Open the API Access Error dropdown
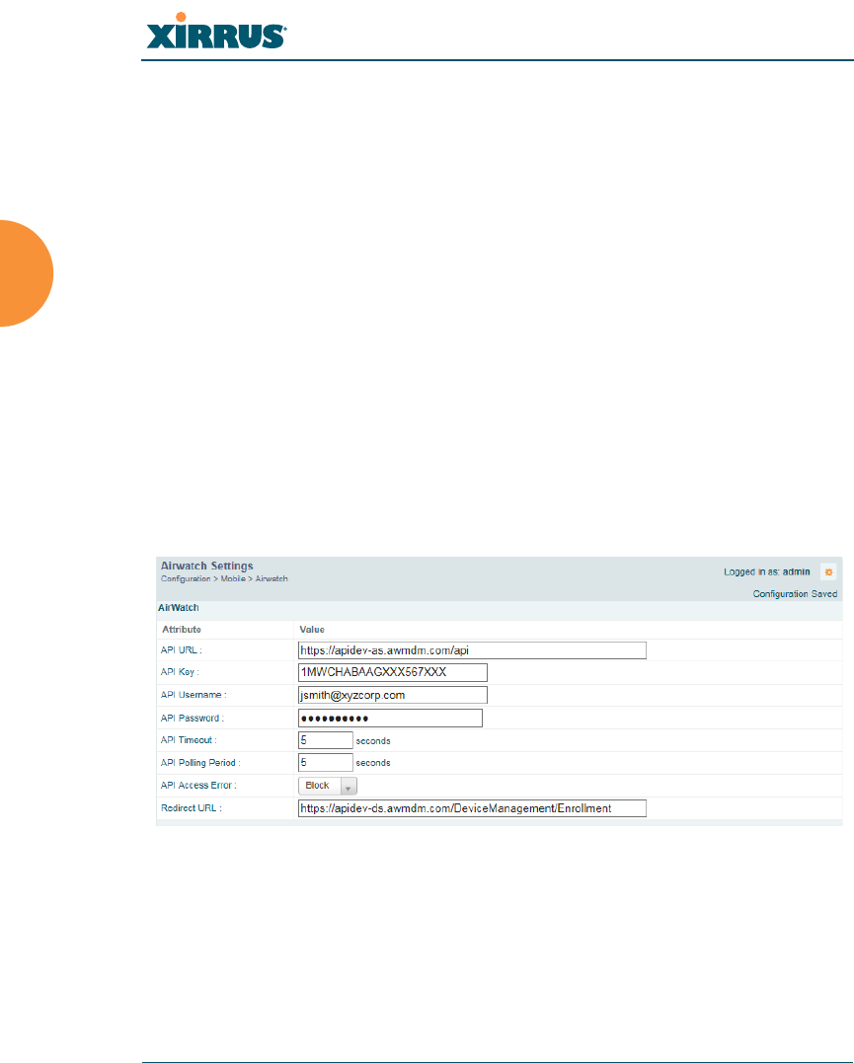The width and height of the screenshot is (854, 1063). click(328, 786)
